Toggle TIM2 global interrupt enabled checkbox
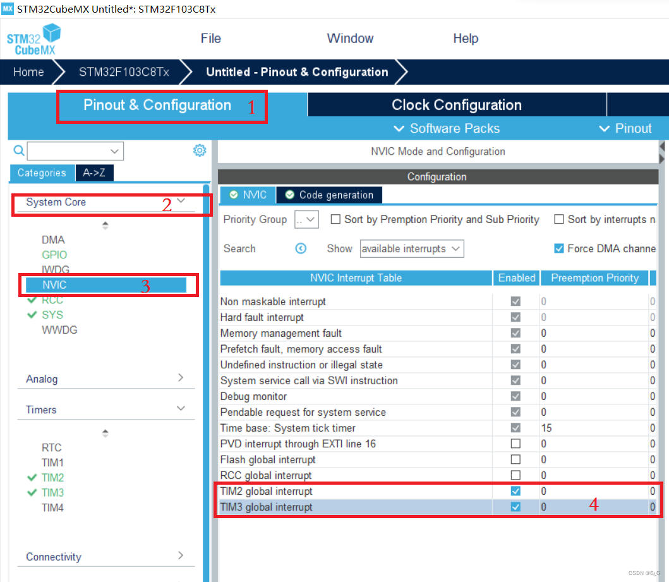 click(515, 491)
